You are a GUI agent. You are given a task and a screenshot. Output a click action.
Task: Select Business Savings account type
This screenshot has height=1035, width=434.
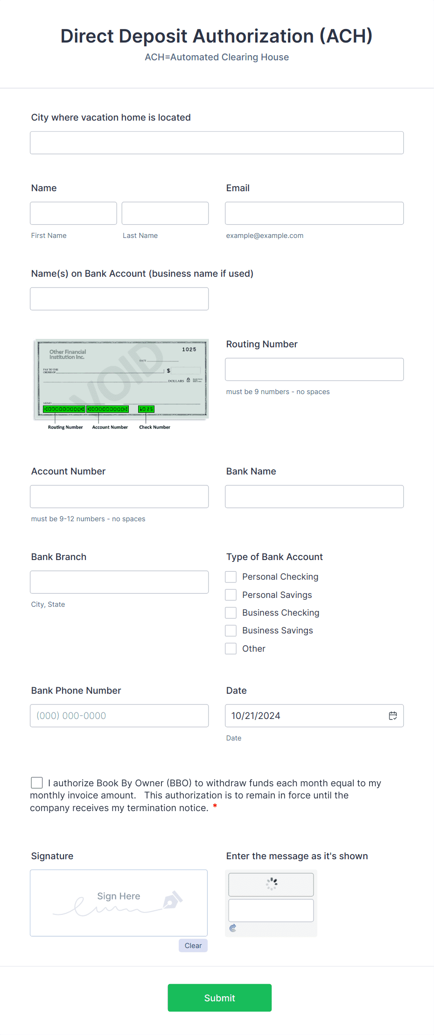(x=231, y=630)
